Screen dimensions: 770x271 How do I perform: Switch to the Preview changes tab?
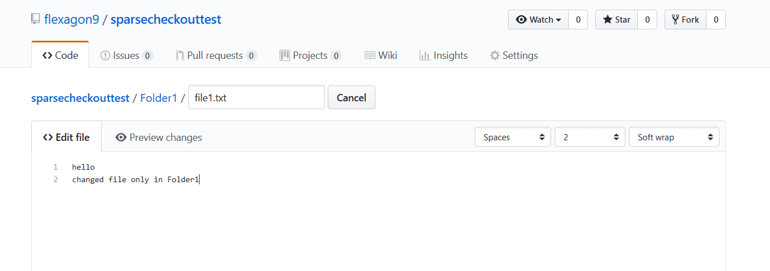158,137
